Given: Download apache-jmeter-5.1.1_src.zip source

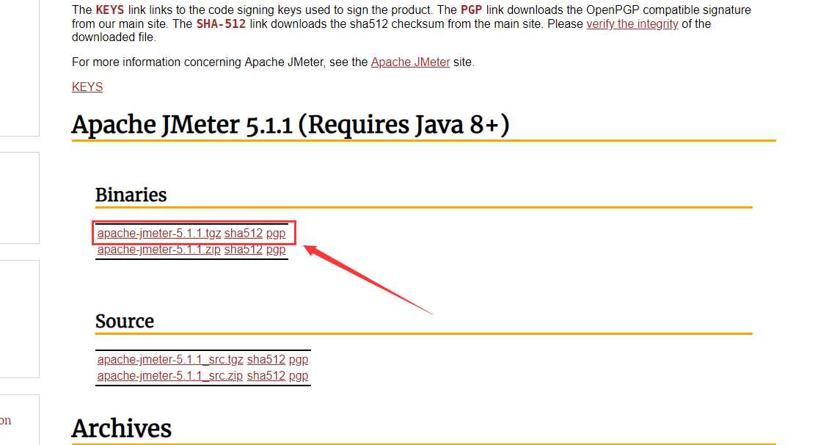Looking at the screenshot, I should pos(169,376).
